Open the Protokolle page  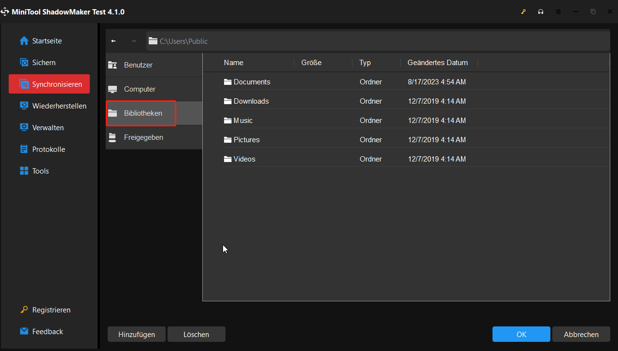tap(49, 149)
